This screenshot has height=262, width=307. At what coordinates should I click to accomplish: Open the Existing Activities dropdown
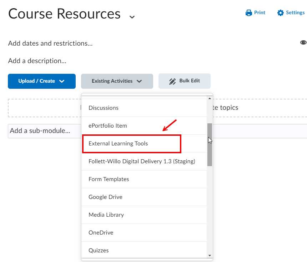(117, 81)
